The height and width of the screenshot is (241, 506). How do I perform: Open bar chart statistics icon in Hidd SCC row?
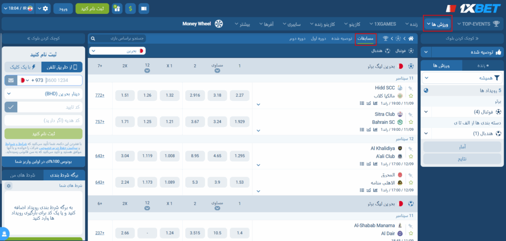[376, 103]
